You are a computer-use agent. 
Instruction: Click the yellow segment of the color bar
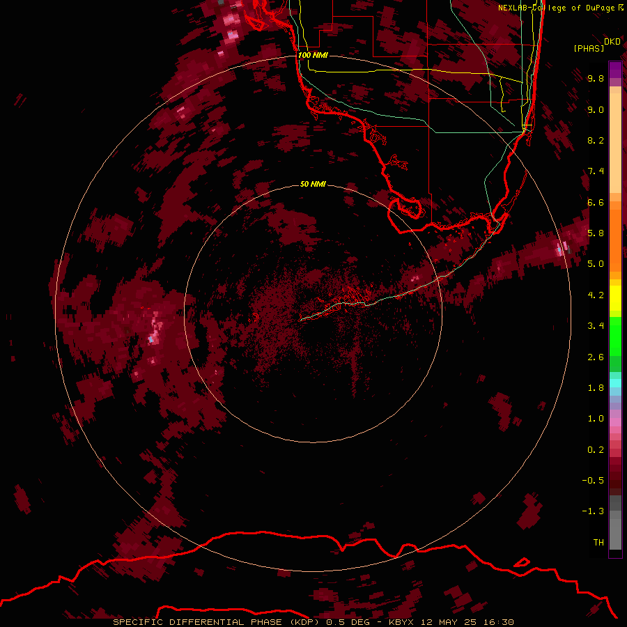click(x=615, y=298)
